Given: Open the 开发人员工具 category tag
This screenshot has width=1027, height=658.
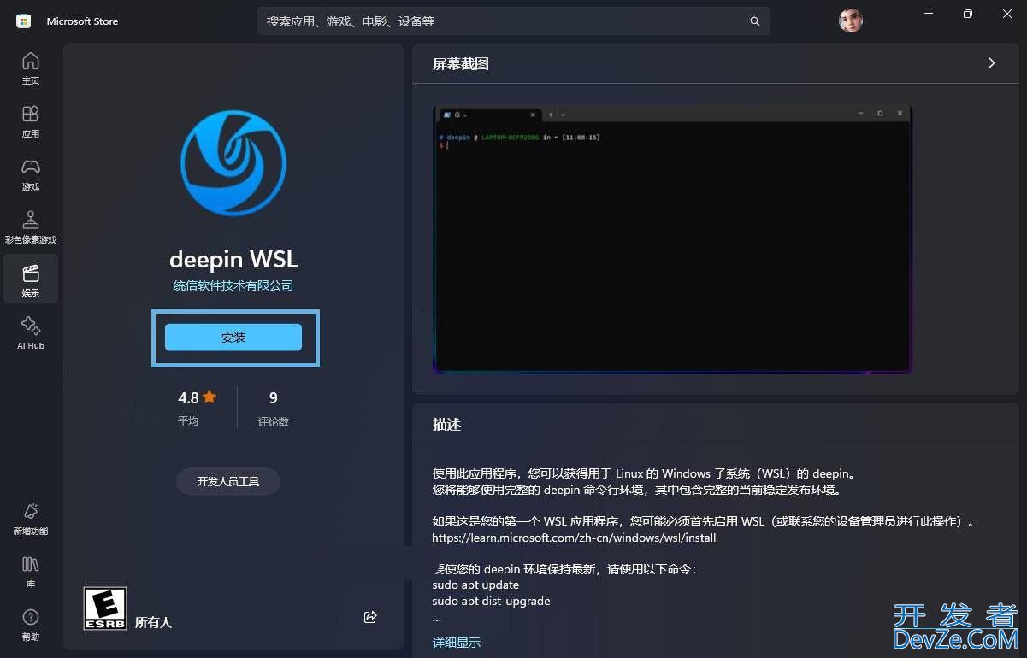Looking at the screenshot, I should 228,481.
